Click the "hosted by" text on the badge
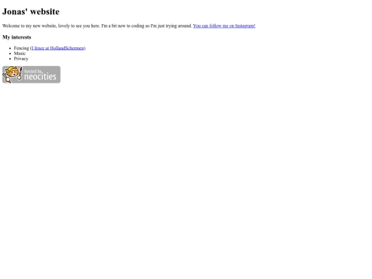The width and height of the screenshot is (372, 279). [33, 71]
